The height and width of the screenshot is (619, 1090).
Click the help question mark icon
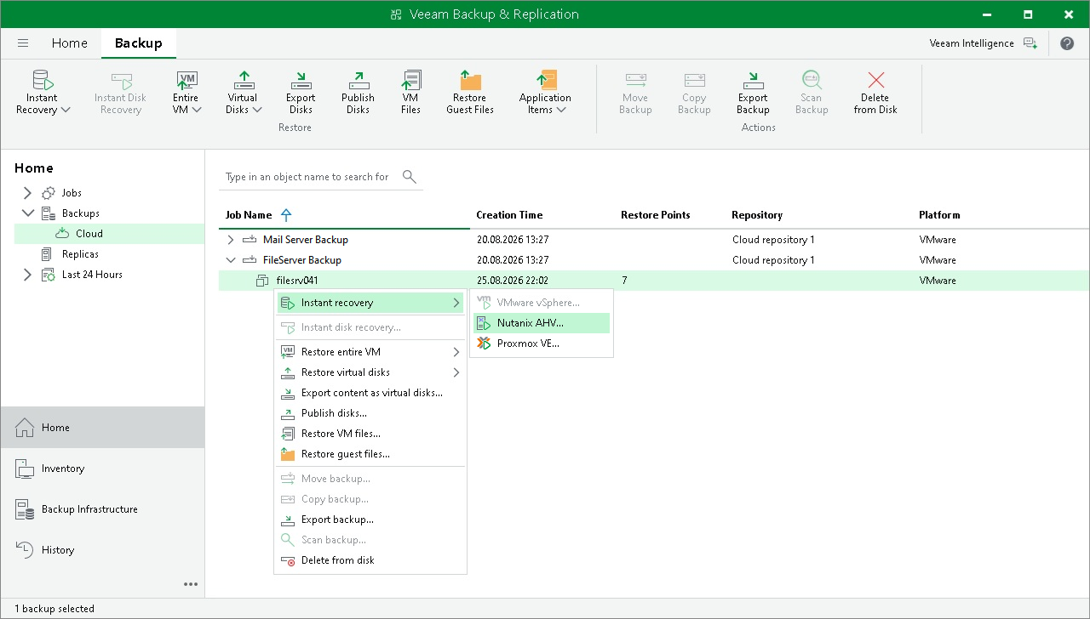(1067, 43)
